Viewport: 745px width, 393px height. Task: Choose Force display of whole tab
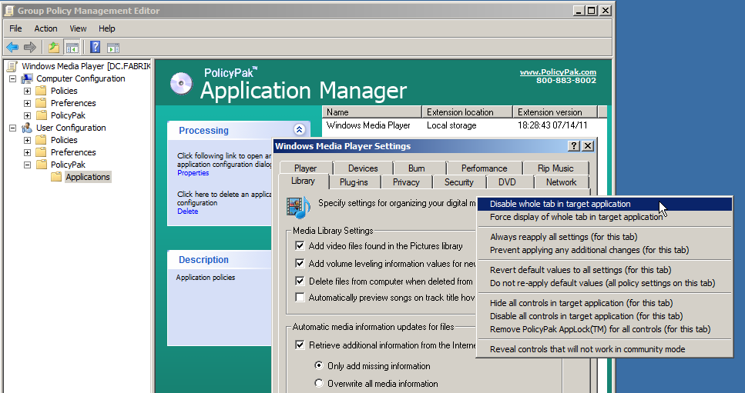click(604, 217)
